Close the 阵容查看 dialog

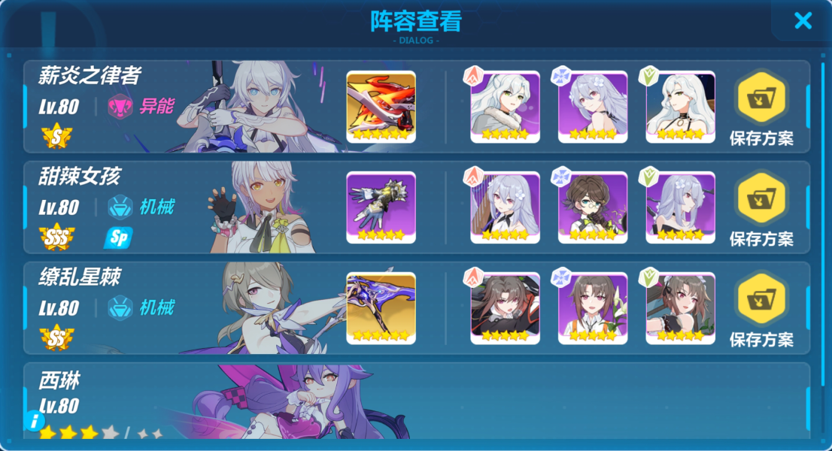point(803,20)
